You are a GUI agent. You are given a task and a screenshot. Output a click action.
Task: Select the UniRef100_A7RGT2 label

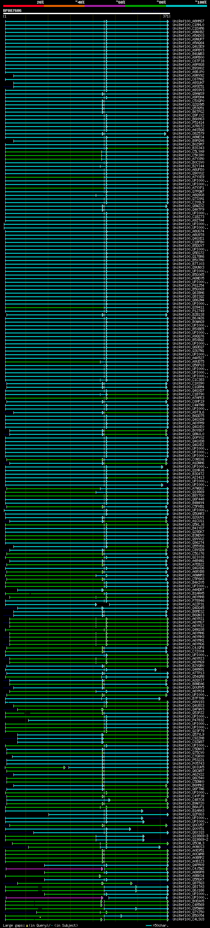coord(188,126)
